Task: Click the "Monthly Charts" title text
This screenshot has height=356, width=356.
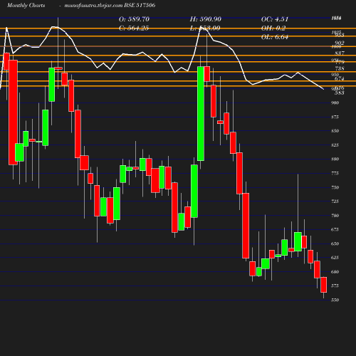Action: [x=26, y=5]
